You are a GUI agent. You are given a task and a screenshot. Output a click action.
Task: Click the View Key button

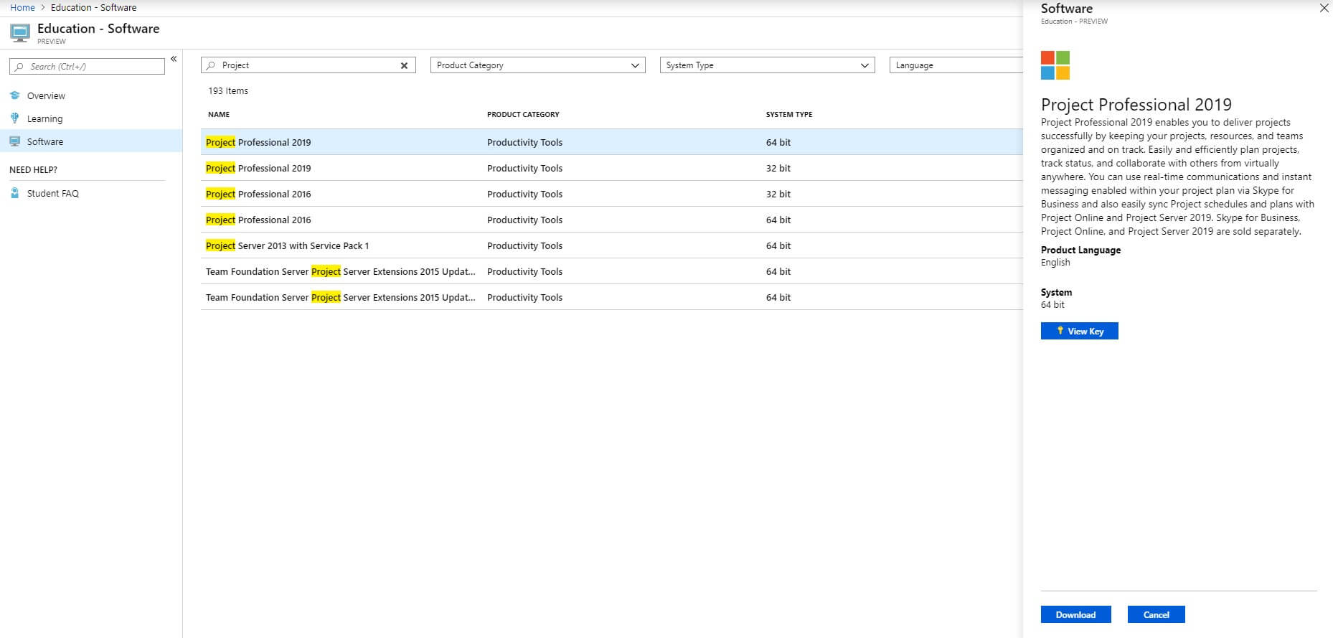pyautogui.click(x=1079, y=331)
